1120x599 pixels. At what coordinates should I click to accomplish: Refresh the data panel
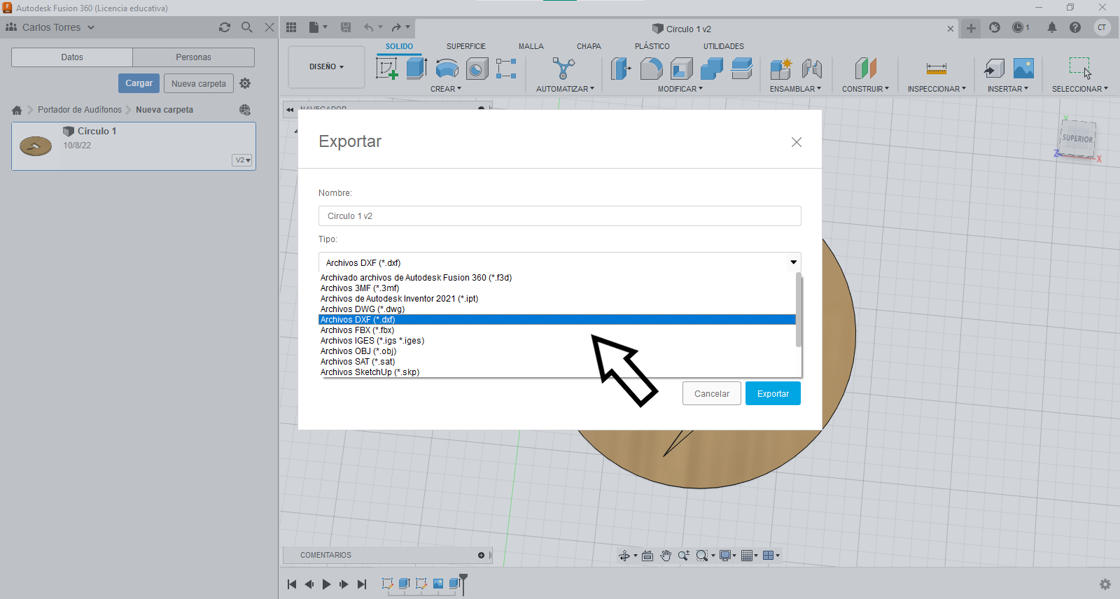point(225,27)
